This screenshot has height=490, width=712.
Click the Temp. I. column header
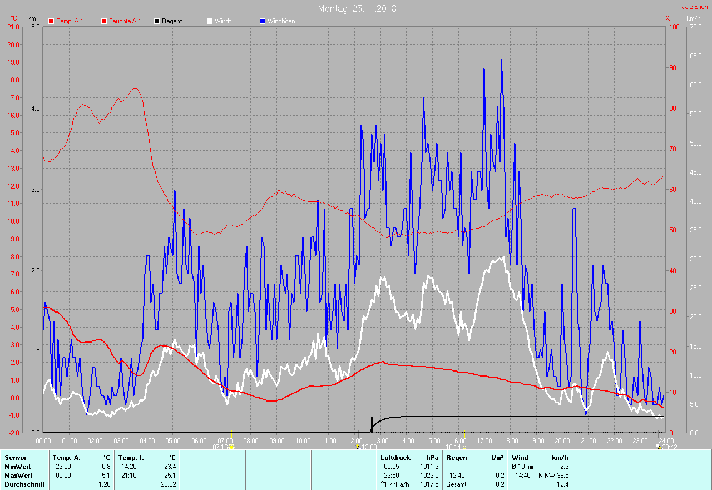(x=131, y=458)
